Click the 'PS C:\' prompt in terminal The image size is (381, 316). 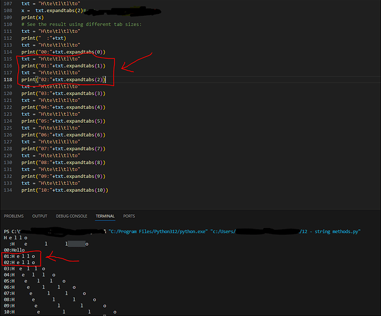pos(11,232)
